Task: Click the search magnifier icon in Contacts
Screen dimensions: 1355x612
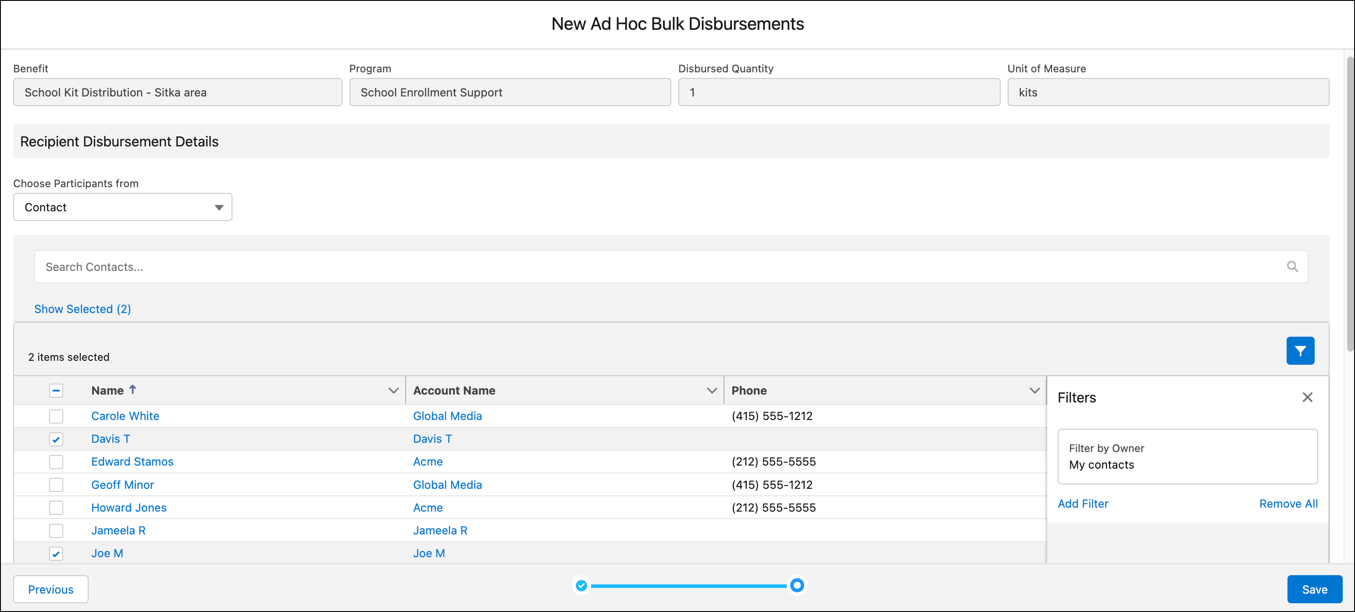Action: pos(1292,267)
